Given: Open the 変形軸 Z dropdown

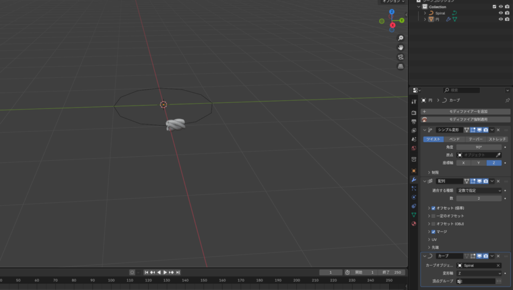Looking at the screenshot, I should [478, 273].
